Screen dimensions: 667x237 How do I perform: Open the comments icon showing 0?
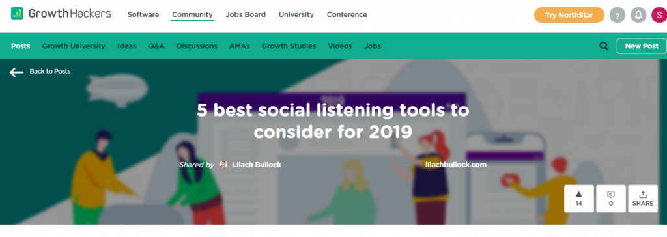pos(611,199)
